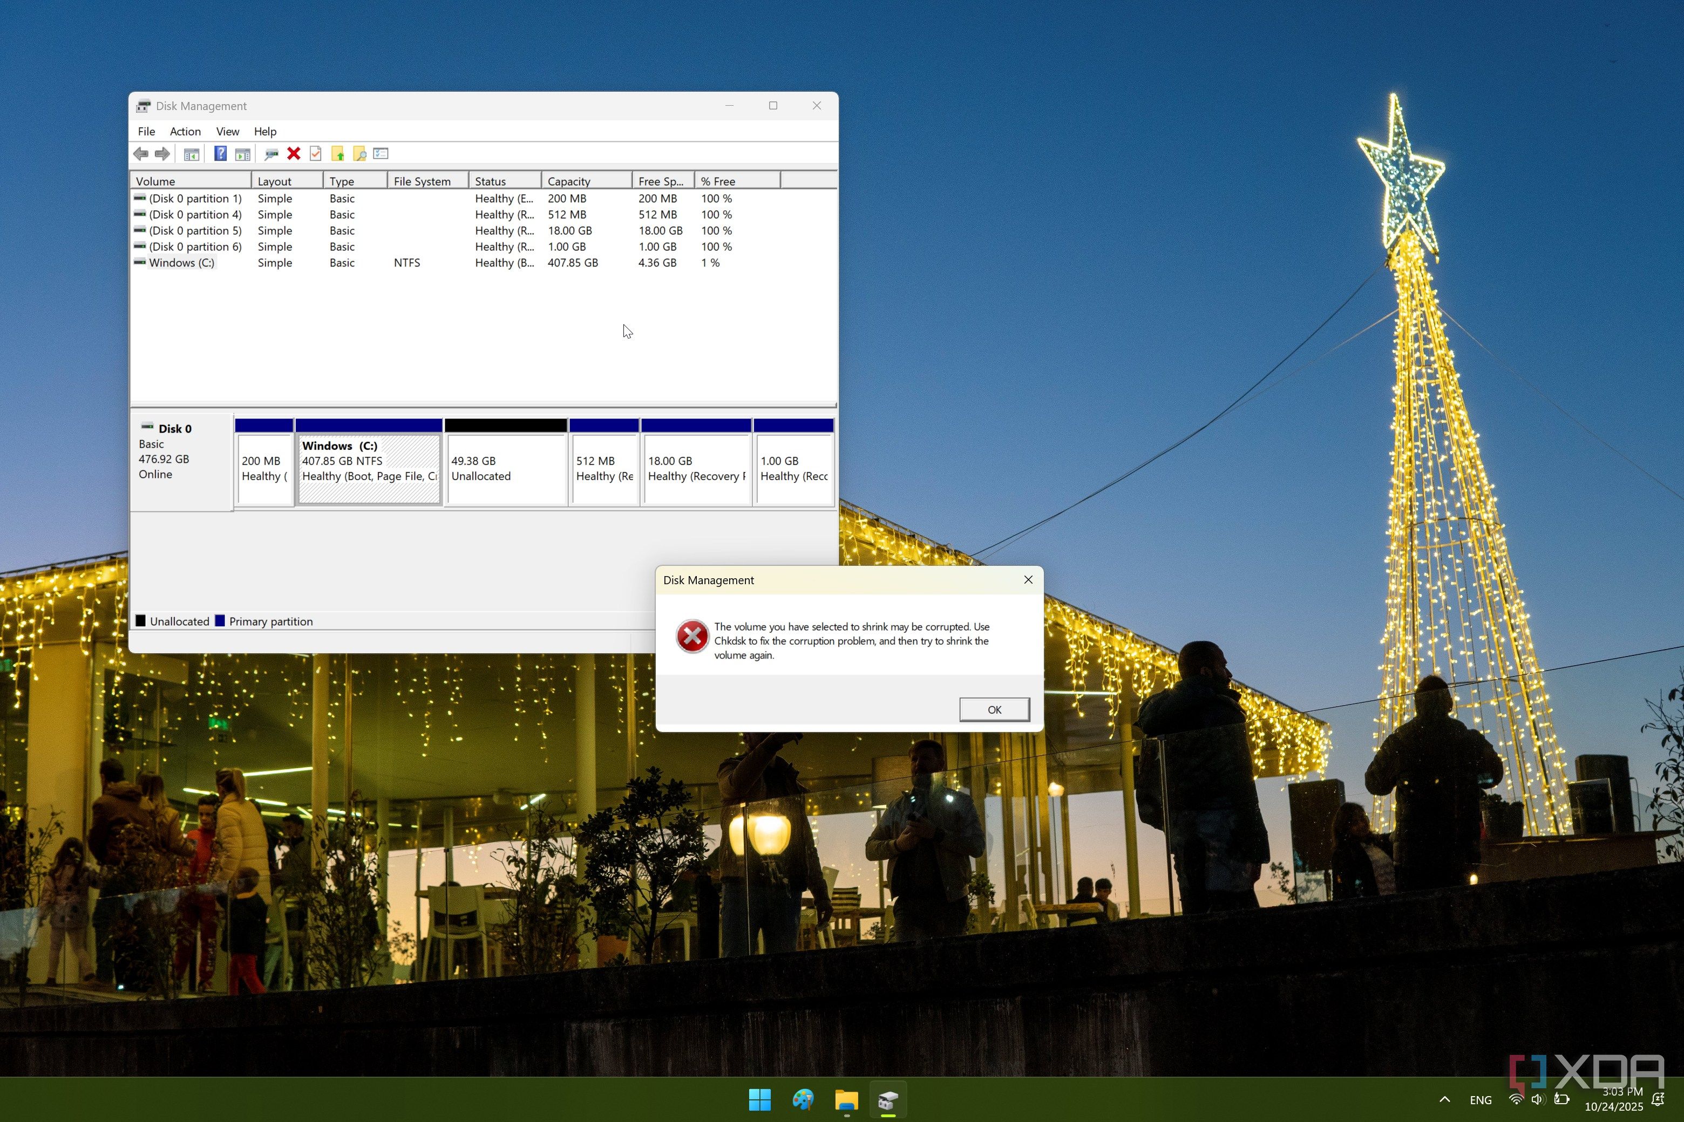Screen dimensions: 1684x1122
Task: Sort by the File System column header
Action: pyautogui.click(x=427, y=181)
